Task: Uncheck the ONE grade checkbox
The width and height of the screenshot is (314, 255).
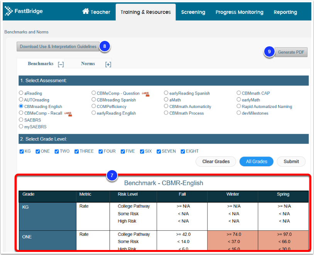Action: [38, 152]
